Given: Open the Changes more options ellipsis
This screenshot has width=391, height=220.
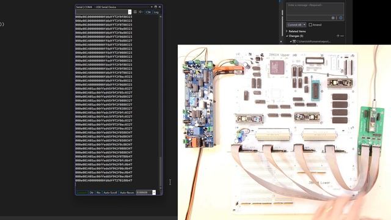Looking at the screenshot, I should coord(342,36).
